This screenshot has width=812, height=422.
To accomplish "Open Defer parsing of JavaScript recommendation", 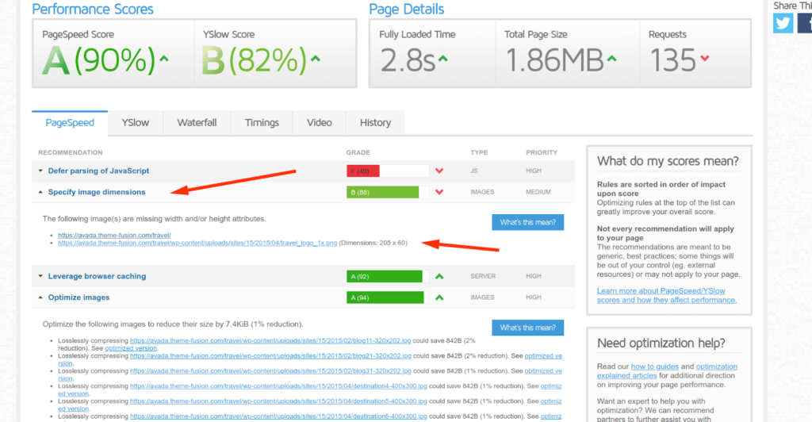I will (98, 171).
